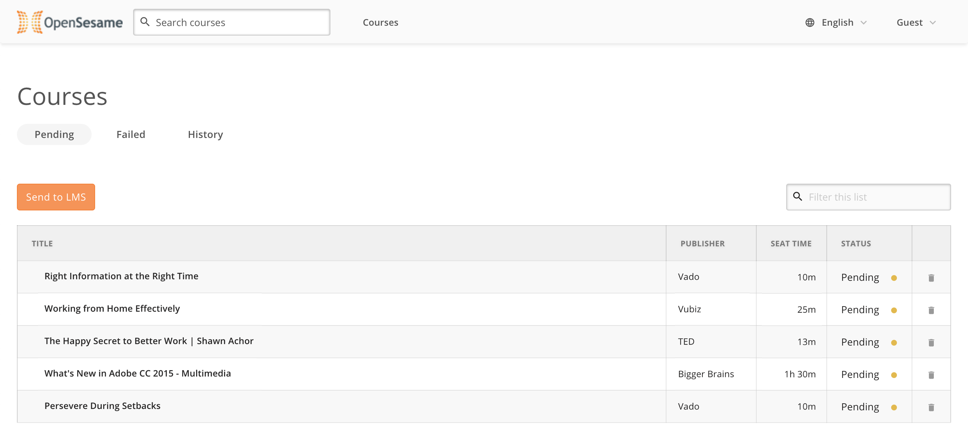Delete The Happy Secret to Better Work course
This screenshot has height=436, width=968.
[931, 342]
